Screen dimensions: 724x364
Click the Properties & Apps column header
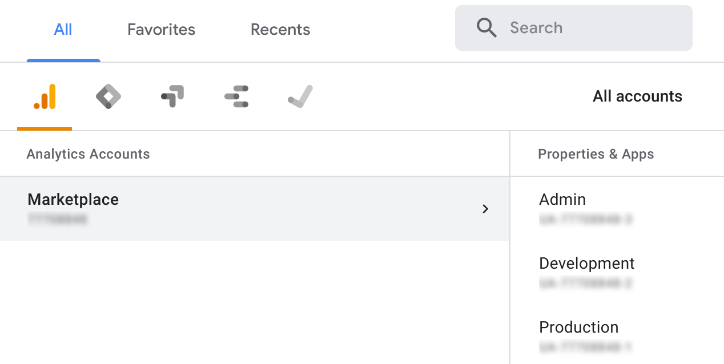tap(596, 154)
